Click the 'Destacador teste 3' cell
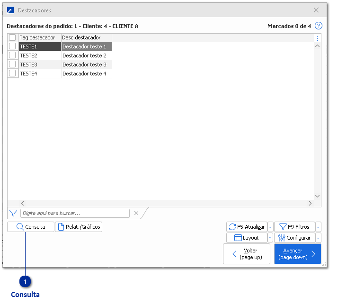Image resolution: width=338 pixels, height=307 pixels. coord(87,65)
